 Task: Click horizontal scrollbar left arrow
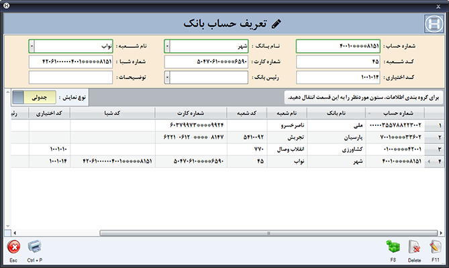(x=15, y=233)
